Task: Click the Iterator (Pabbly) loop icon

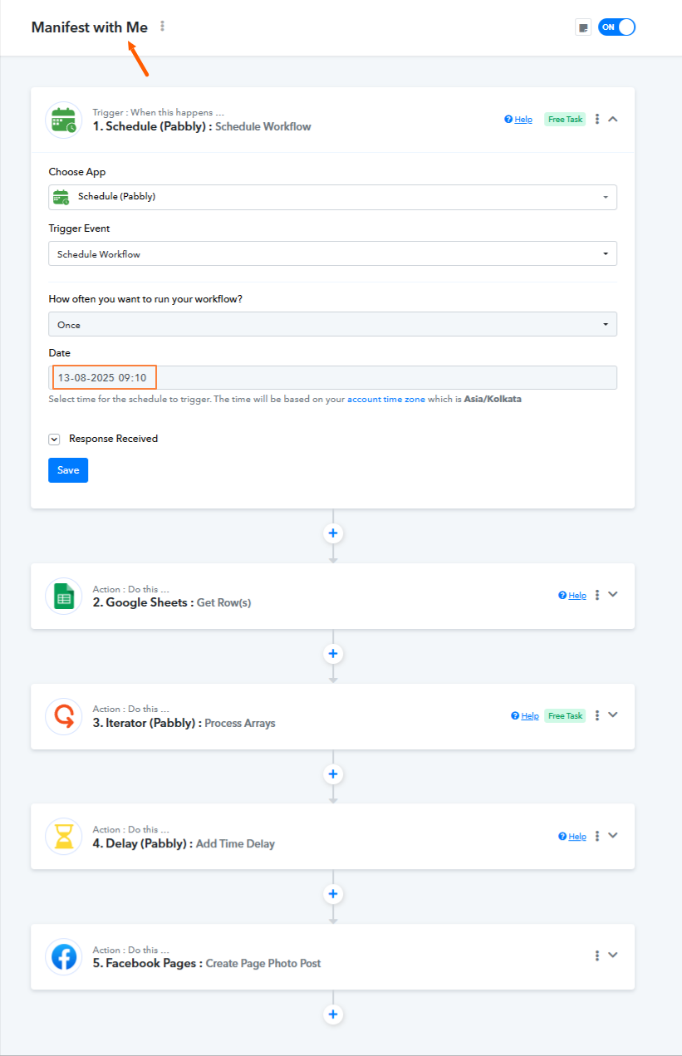Action: [x=64, y=715]
